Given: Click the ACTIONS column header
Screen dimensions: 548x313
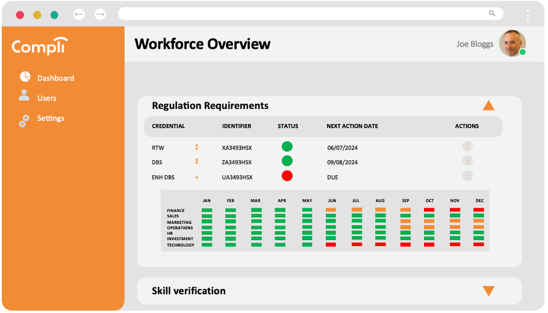Looking at the screenshot, I should [x=467, y=126].
